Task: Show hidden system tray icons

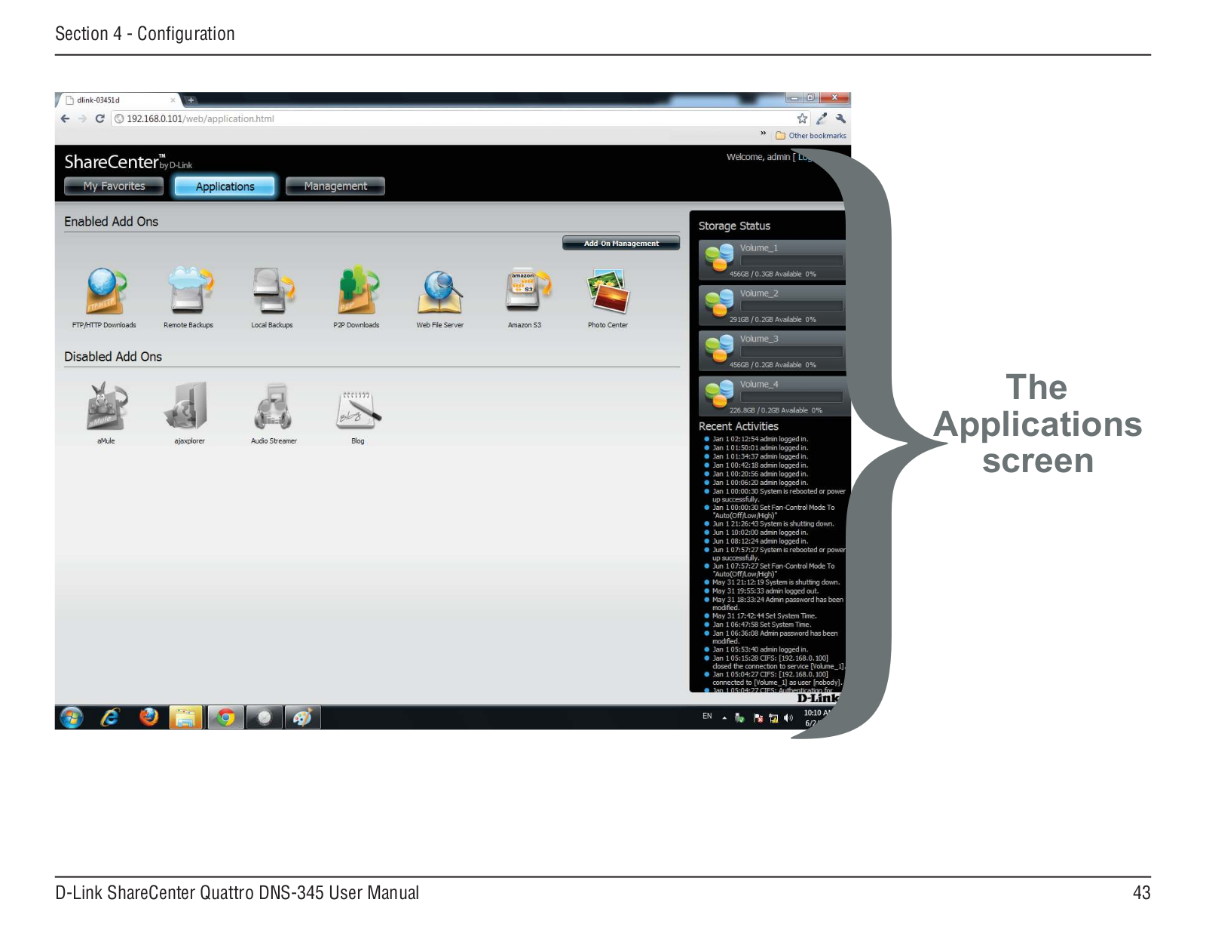Action: tap(724, 717)
